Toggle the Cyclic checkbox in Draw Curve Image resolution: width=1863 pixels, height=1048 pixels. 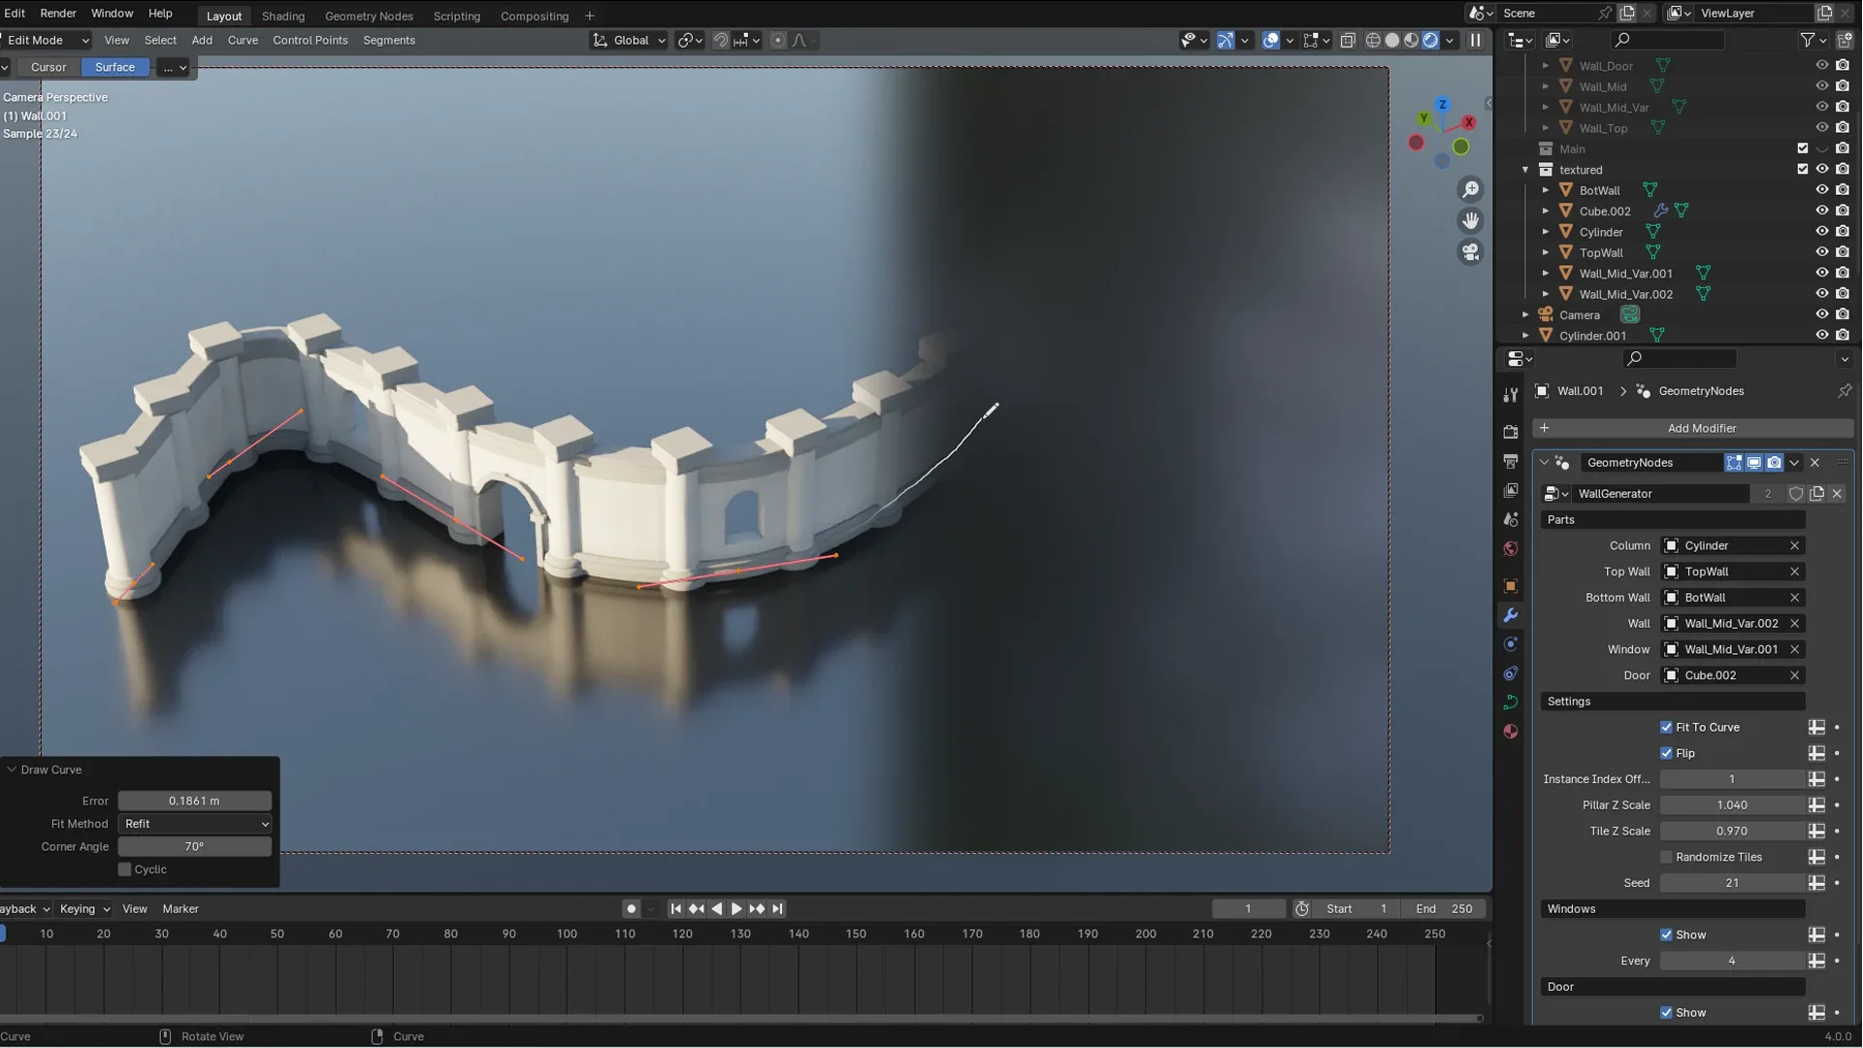pyautogui.click(x=124, y=868)
